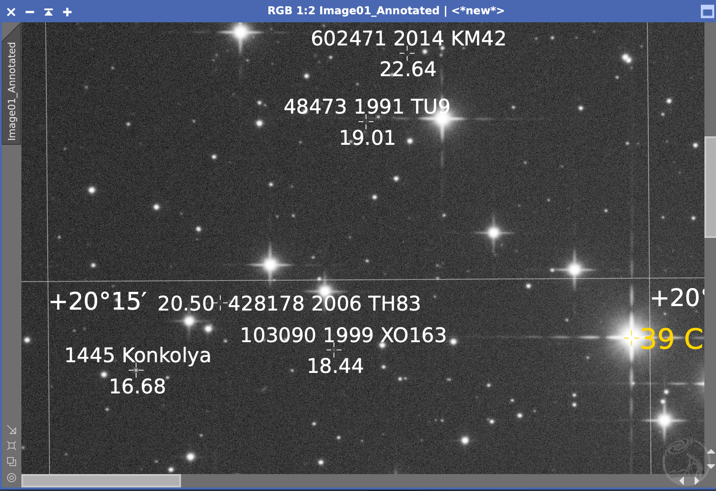Click the 48473 1991 TU9 annotation label
The image size is (716, 491).
[x=366, y=107]
